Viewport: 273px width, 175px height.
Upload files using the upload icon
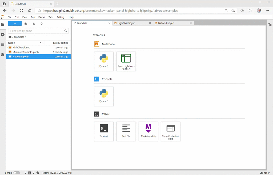tap(33, 24)
